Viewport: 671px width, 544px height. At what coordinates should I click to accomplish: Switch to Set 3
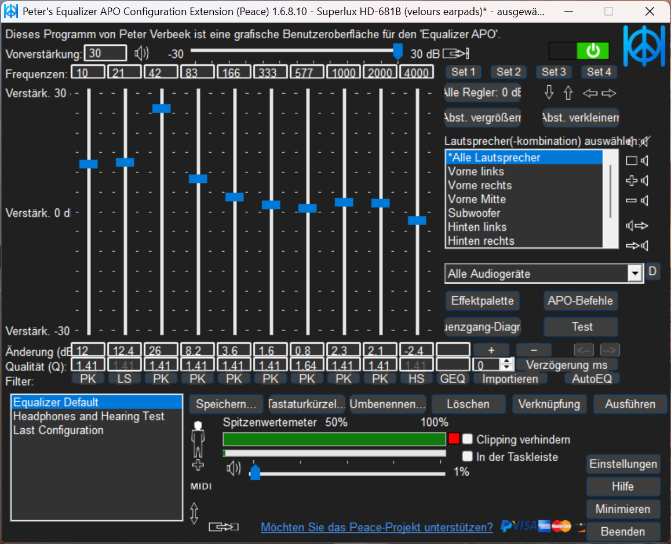(x=553, y=72)
